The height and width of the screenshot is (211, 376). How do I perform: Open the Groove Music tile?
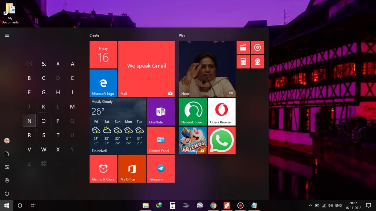click(x=258, y=47)
